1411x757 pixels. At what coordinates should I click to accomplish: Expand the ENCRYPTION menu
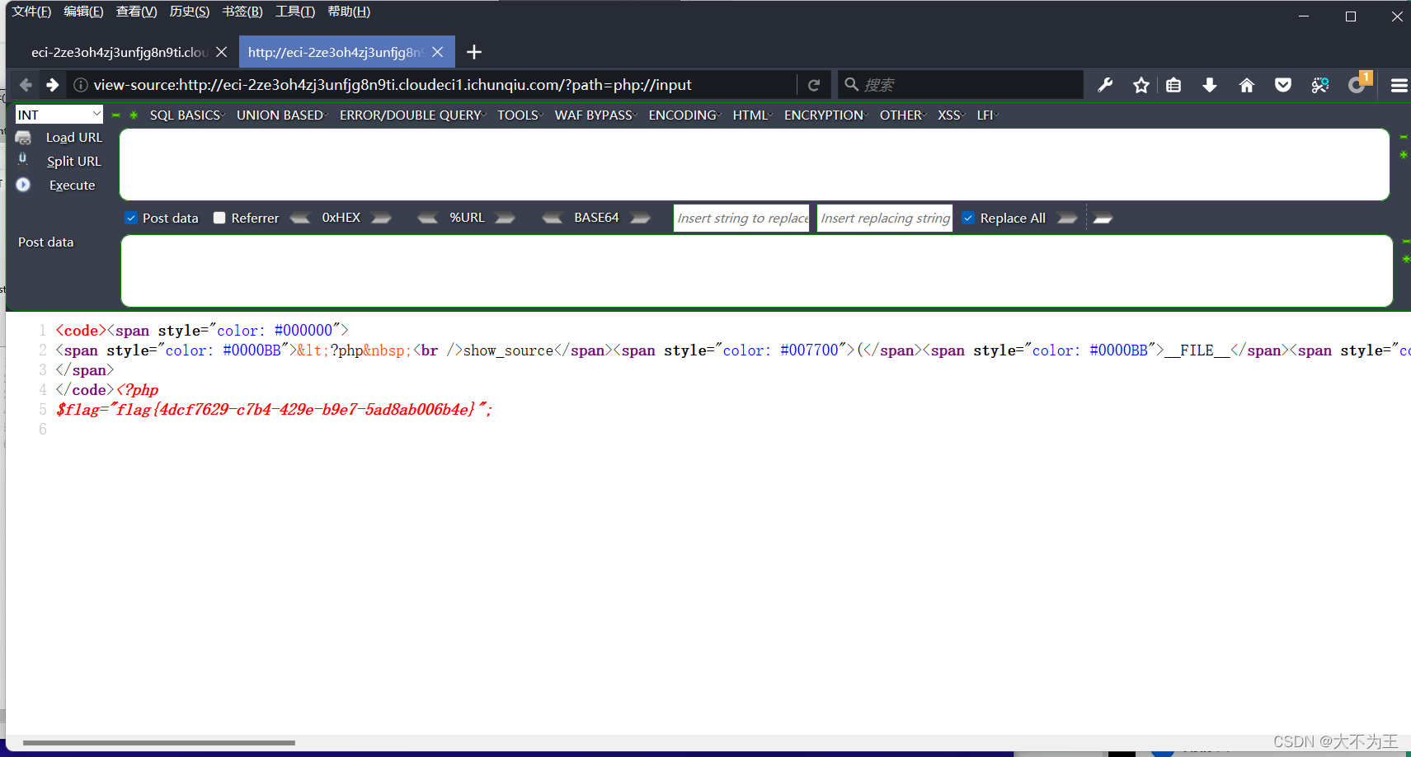point(825,115)
